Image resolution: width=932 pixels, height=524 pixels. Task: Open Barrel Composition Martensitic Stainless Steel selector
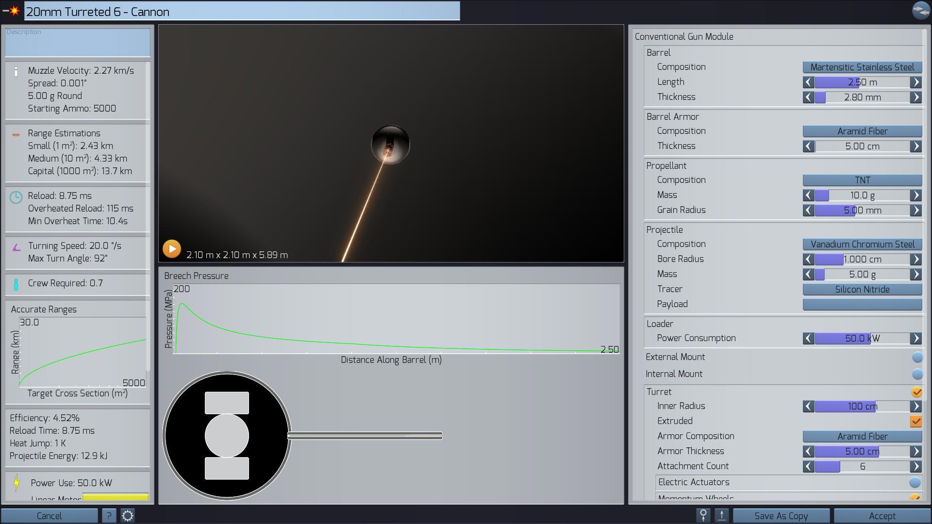tap(862, 67)
